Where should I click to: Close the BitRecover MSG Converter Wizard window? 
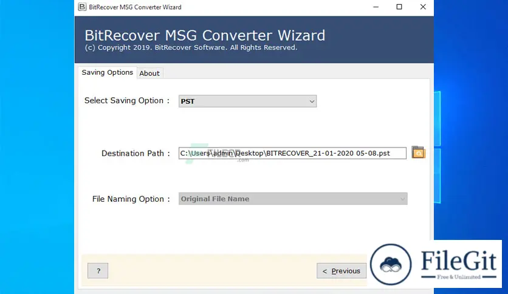click(423, 7)
